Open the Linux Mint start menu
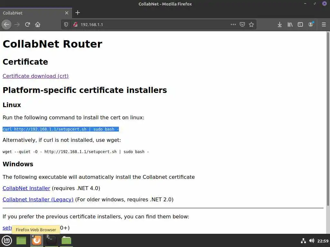Screen dimensions: 330x247 pos(7,240)
